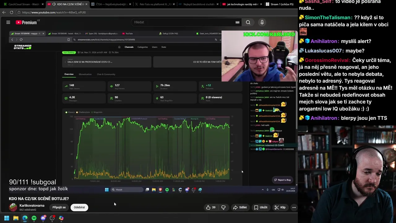Open the three-dot more actions menu
The image size is (396, 223).
[294, 208]
